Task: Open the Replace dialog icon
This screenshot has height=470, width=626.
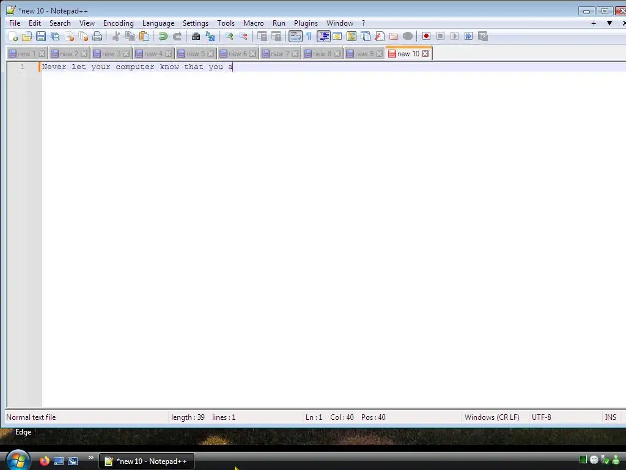Action: tap(210, 36)
